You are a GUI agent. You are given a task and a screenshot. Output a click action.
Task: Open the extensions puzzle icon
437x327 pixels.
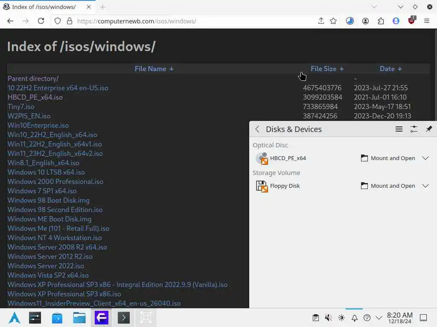(381, 21)
